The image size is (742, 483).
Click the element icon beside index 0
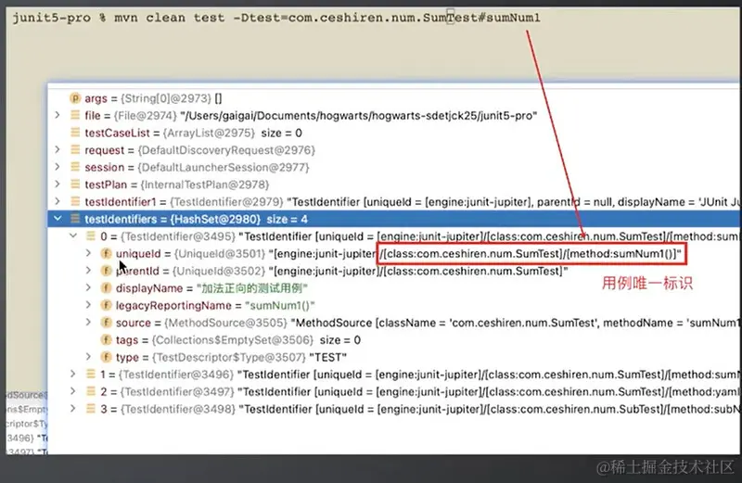(x=90, y=235)
